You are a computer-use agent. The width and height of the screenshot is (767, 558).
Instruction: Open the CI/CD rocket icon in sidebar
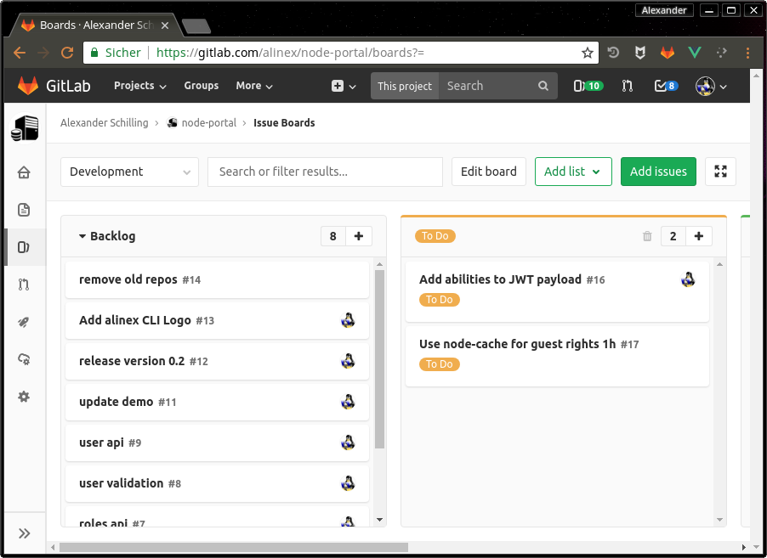(x=24, y=322)
